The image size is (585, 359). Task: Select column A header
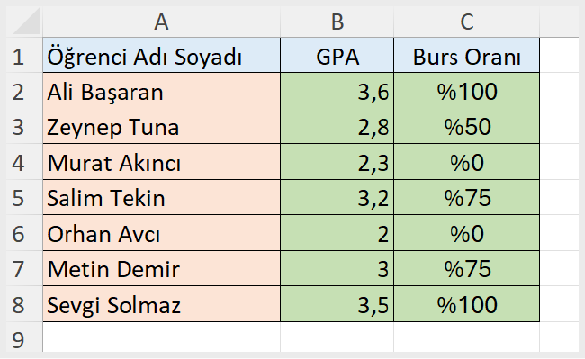(x=161, y=22)
